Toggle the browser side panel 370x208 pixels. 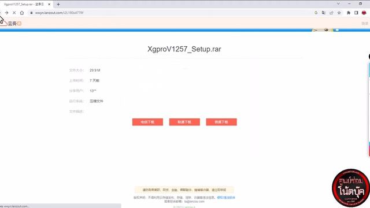coord(356,13)
